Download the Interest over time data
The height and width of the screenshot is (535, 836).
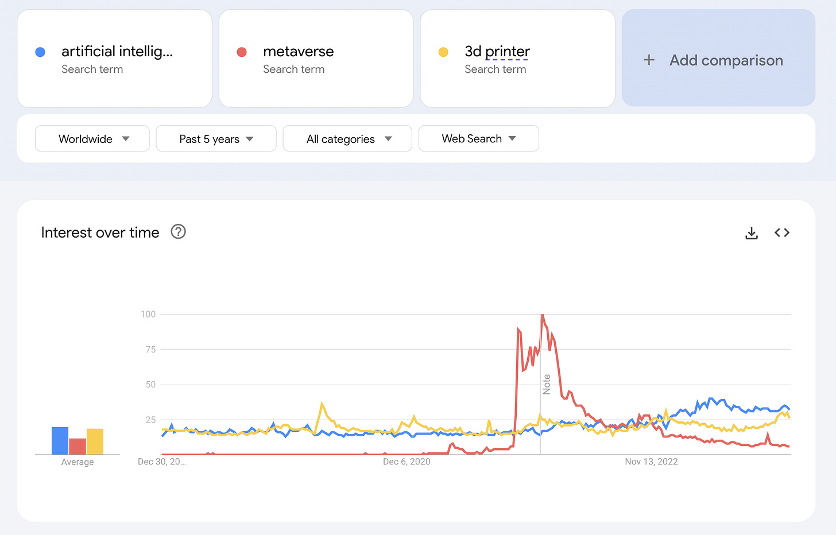(752, 233)
